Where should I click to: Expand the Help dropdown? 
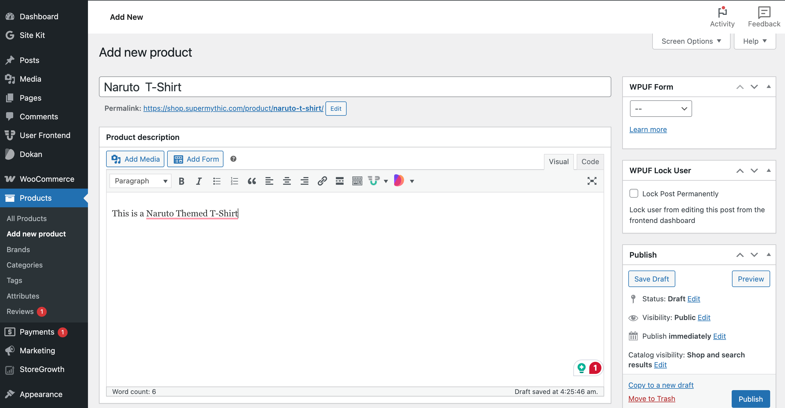point(754,41)
